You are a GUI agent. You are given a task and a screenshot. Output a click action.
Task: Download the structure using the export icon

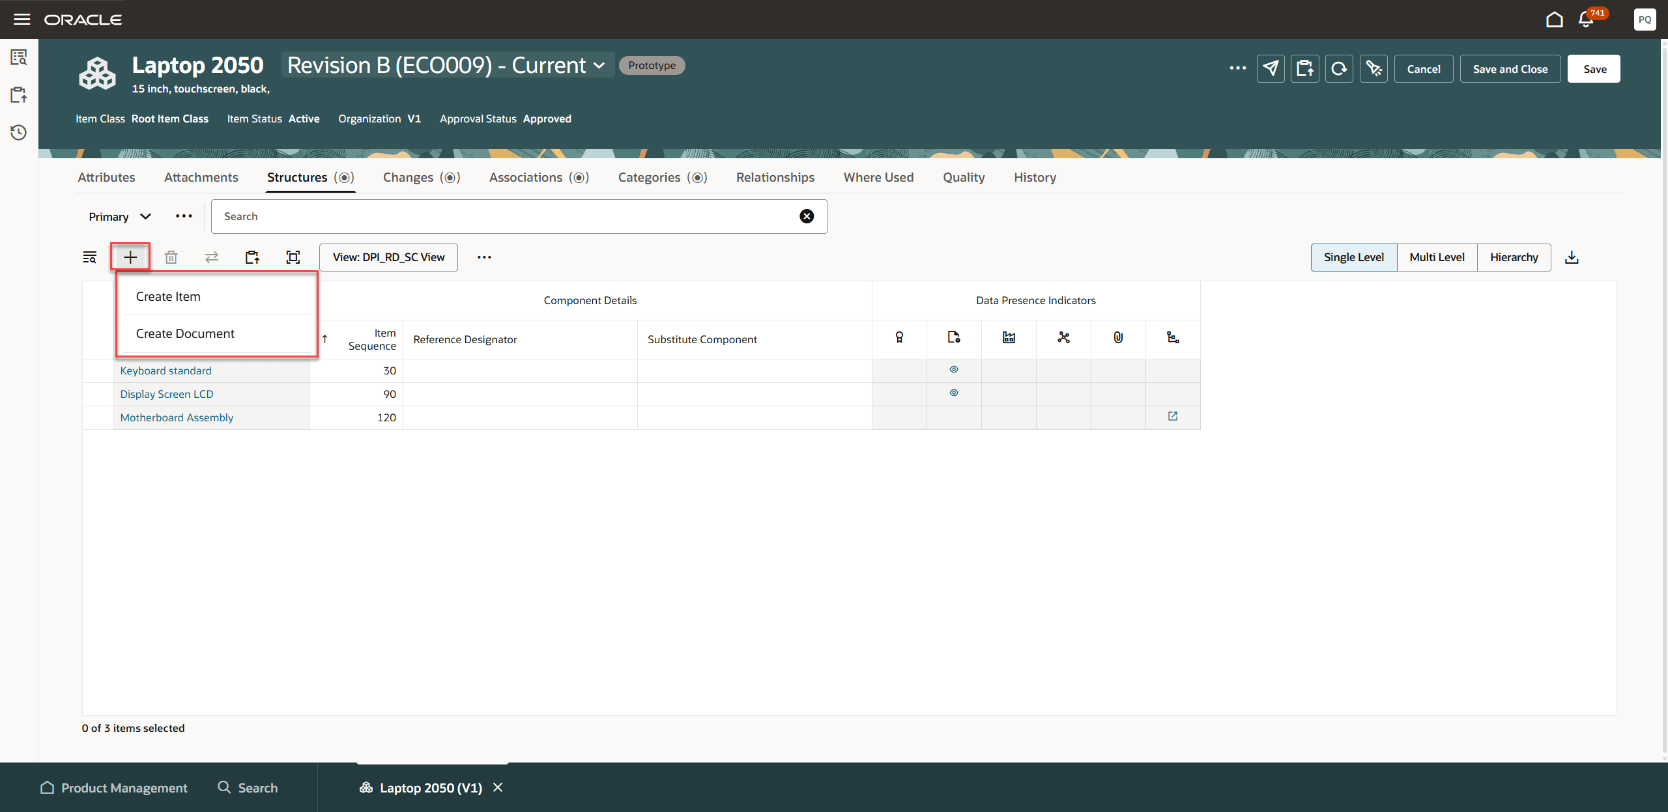[1572, 257]
